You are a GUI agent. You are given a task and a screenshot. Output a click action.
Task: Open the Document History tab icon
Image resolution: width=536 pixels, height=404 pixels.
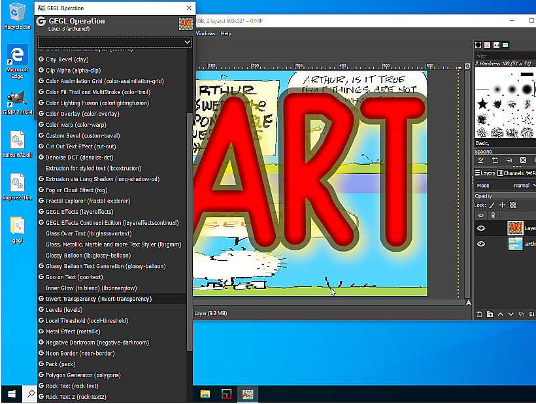pos(505,44)
